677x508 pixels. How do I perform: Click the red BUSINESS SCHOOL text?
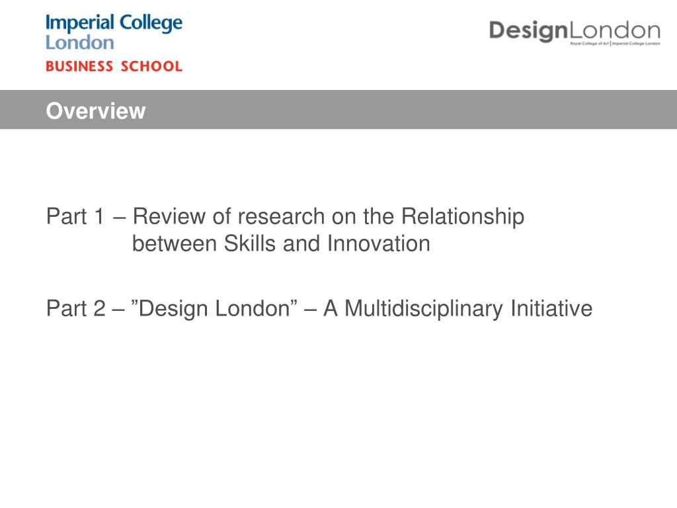point(114,66)
